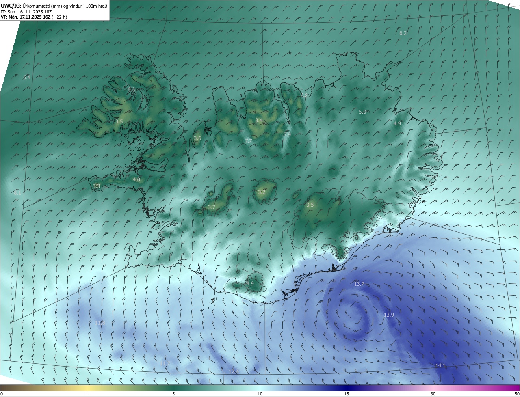Screen dimensions: 520x397
Task: Click the color scale tick labelled 15
Action: click(347, 394)
